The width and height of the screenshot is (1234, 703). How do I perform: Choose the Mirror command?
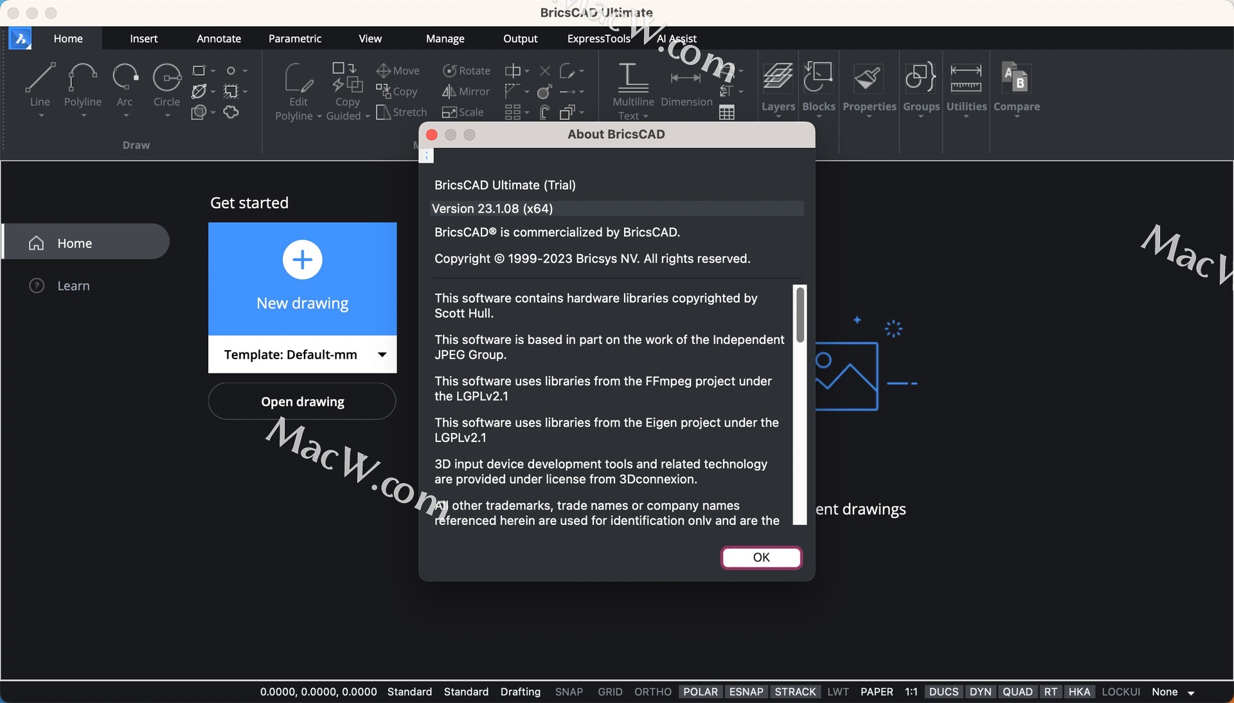tap(466, 91)
